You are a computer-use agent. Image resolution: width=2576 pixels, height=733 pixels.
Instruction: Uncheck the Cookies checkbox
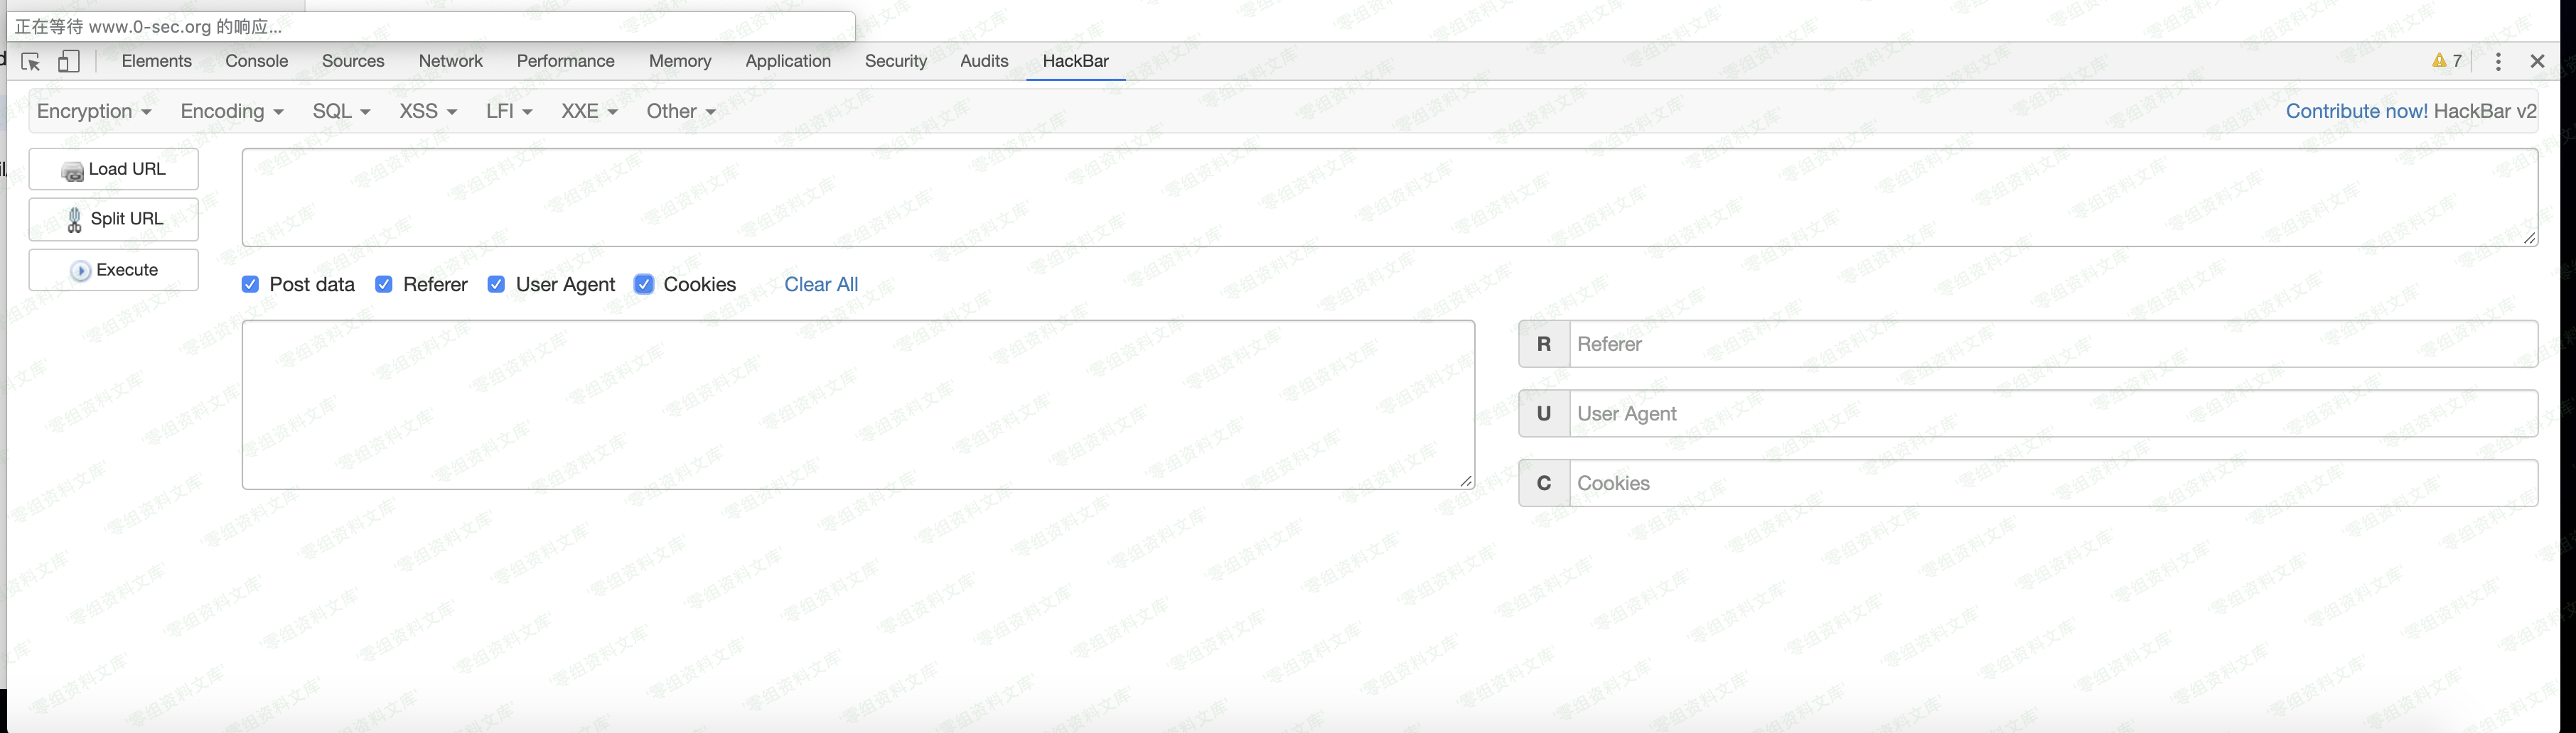(x=644, y=285)
